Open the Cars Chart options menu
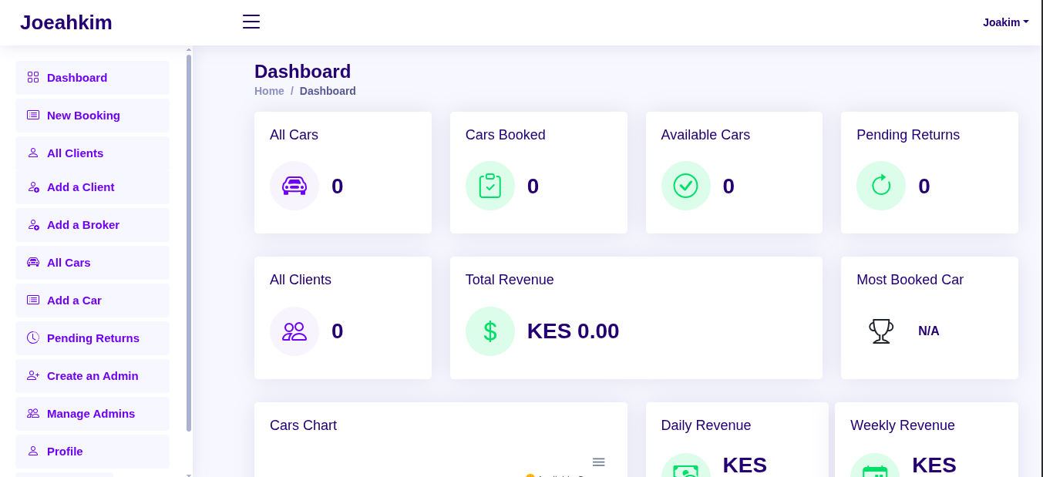1043x477 pixels. pyautogui.click(x=599, y=462)
